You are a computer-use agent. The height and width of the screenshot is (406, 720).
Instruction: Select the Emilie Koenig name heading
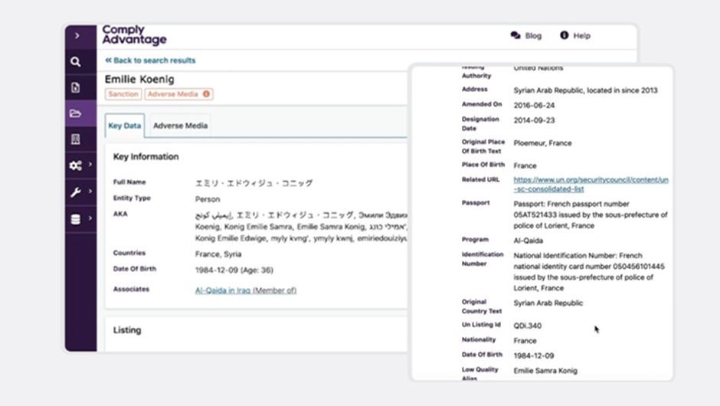139,80
